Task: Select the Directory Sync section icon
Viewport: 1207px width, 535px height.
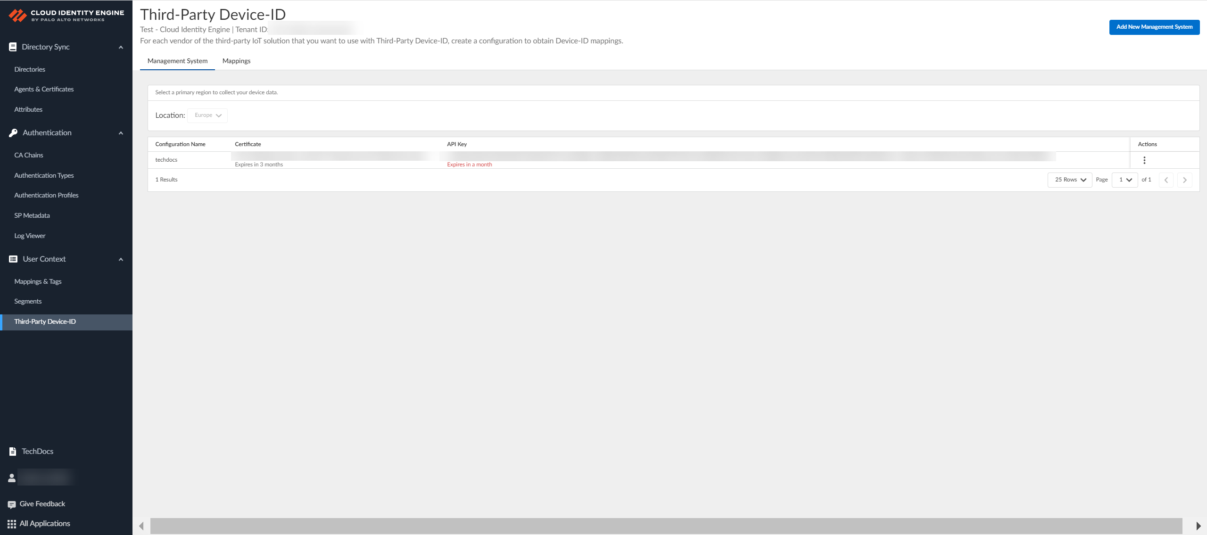Action: pos(12,46)
